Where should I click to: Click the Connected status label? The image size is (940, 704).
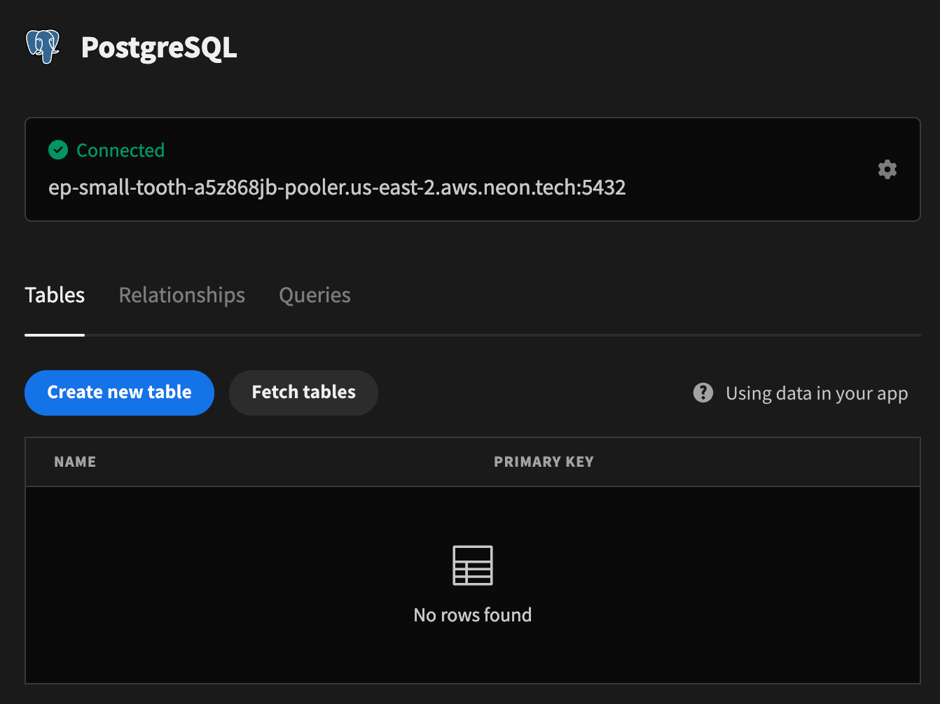click(120, 150)
